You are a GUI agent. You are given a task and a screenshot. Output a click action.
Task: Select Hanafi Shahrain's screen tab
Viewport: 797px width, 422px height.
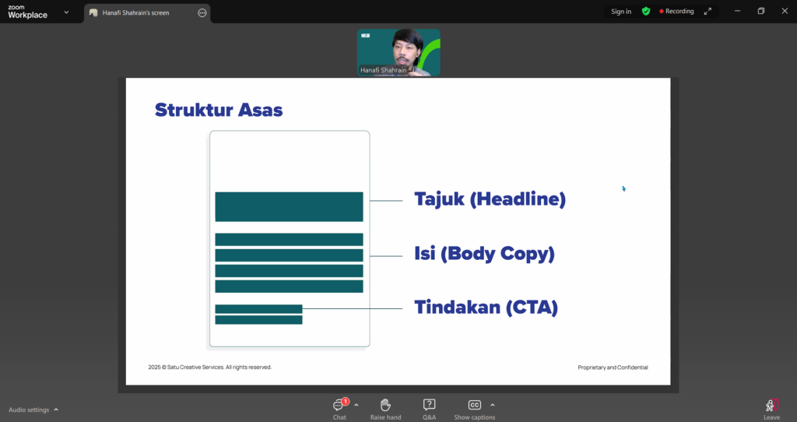pyautogui.click(x=147, y=12)
